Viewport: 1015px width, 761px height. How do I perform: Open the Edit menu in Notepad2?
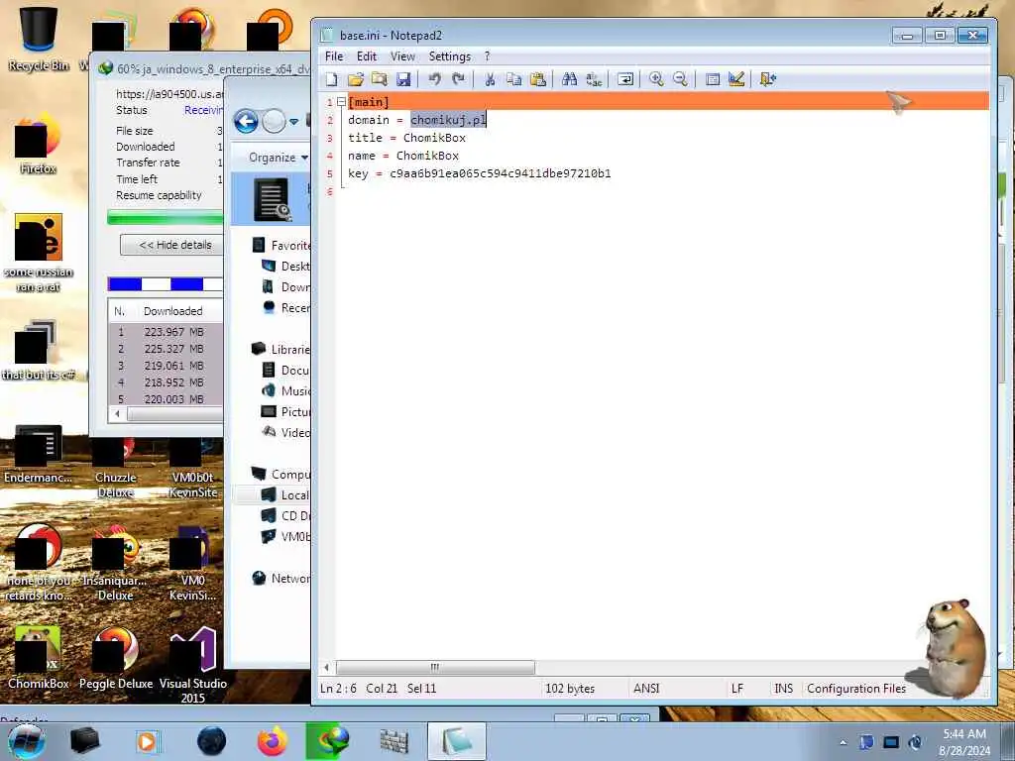click(x=367, y=56)
